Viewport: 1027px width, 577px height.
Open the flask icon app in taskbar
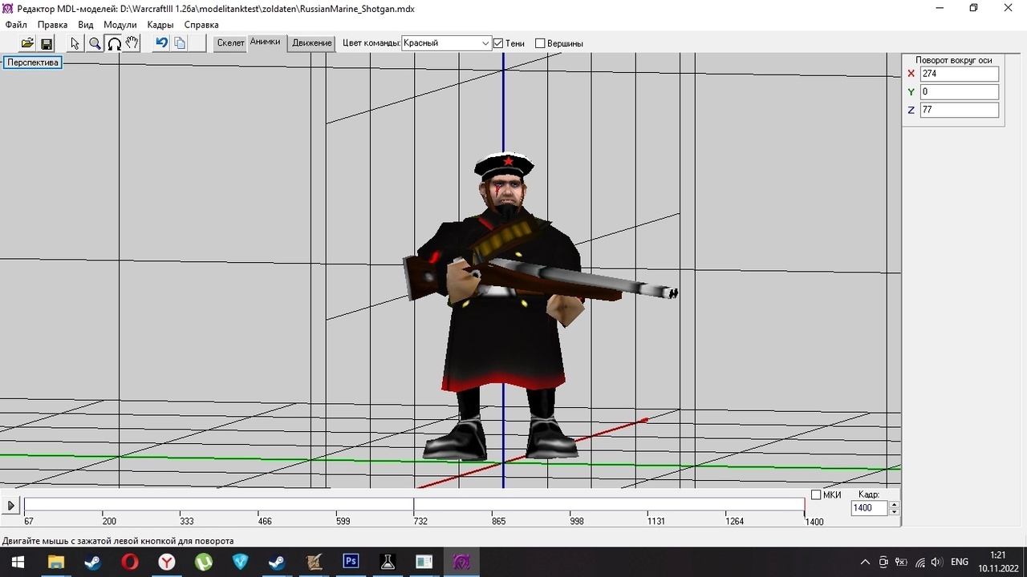pos(388,562)
